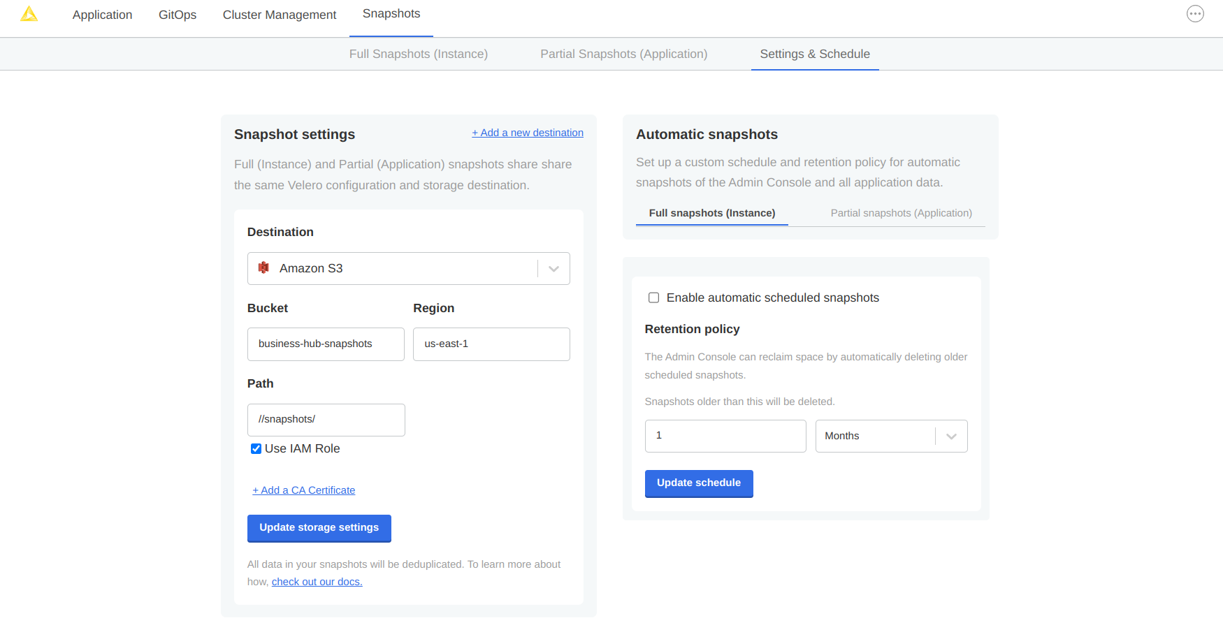Viewport: 1223px width, 639px height.
Task: Click inside the Bucket field showing business-hub-snapshots
Action: pos(325,344)
